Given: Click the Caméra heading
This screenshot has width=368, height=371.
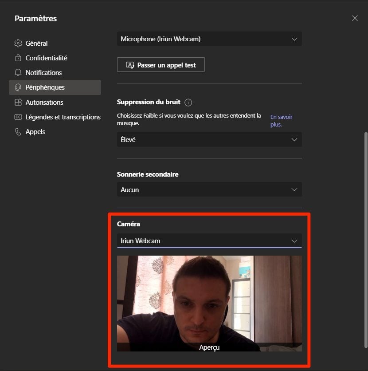Looking at the screenshot, I should [x=128, y=224].
